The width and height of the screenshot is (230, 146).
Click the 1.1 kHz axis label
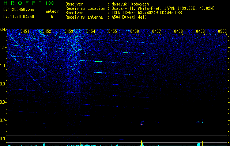click(x=3, y=47)
